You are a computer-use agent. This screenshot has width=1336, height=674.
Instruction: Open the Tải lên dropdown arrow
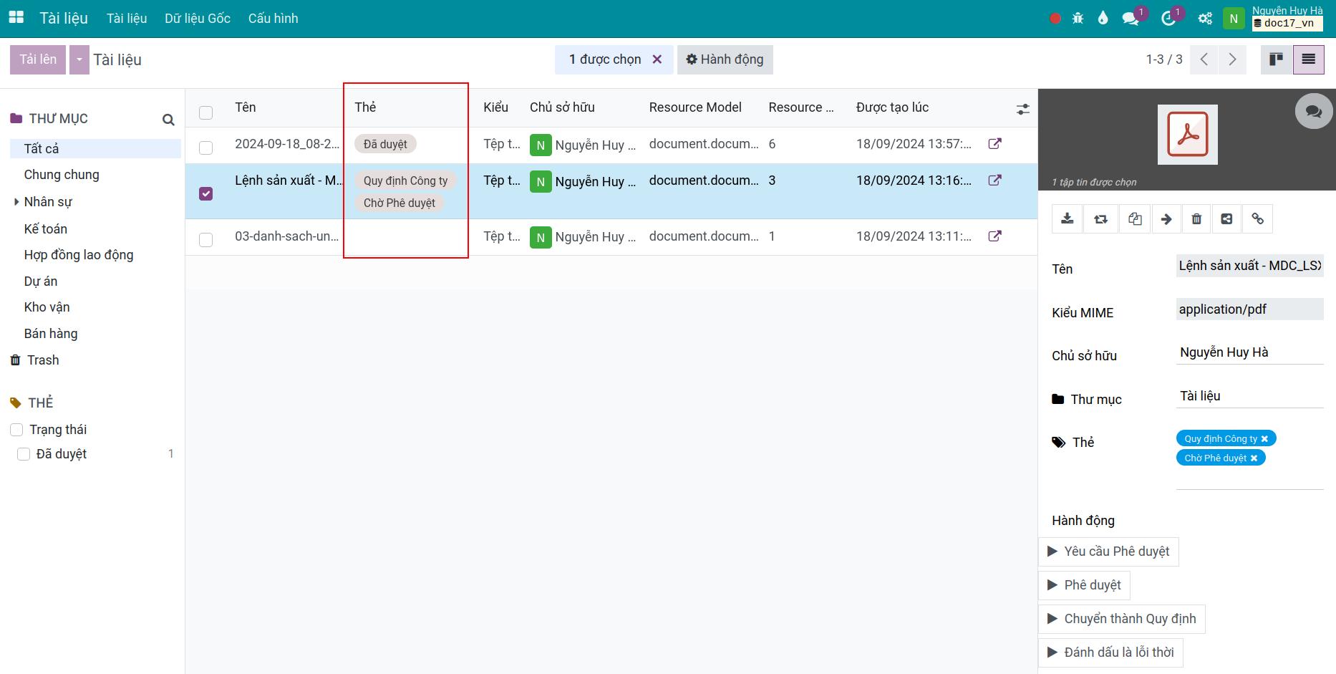click(x=79, y=59)
